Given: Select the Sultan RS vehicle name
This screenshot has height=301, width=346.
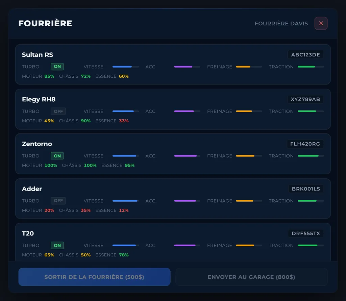Looking at the screenshot, I should coord(38,55).
